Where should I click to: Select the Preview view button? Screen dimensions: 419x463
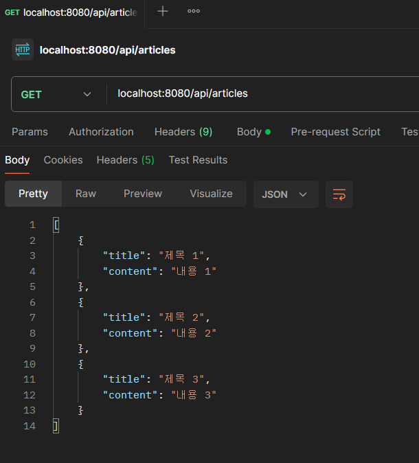coord(143,194)
